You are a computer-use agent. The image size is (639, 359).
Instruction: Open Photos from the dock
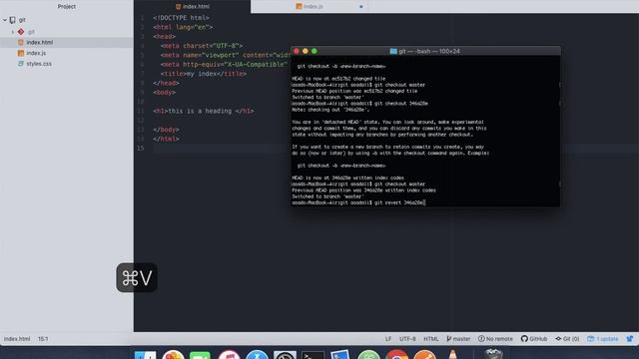click(x=173, y=355)
